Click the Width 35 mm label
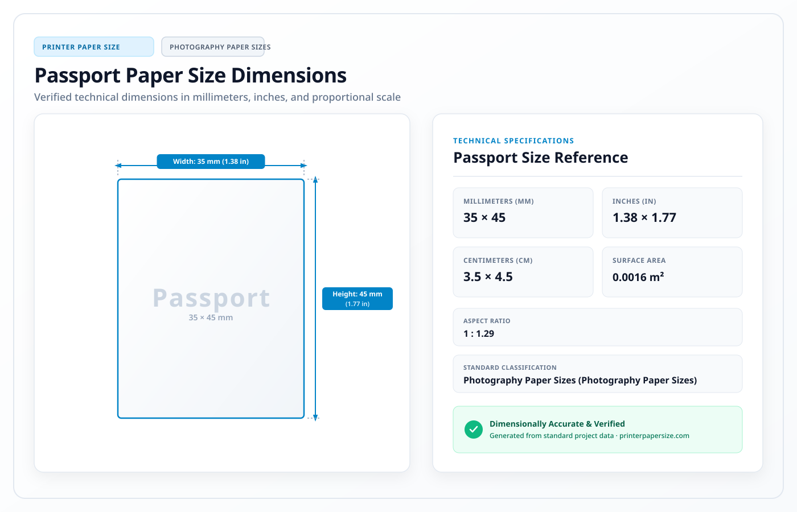This screenshot has width=797, height=512. pos(211,162)
